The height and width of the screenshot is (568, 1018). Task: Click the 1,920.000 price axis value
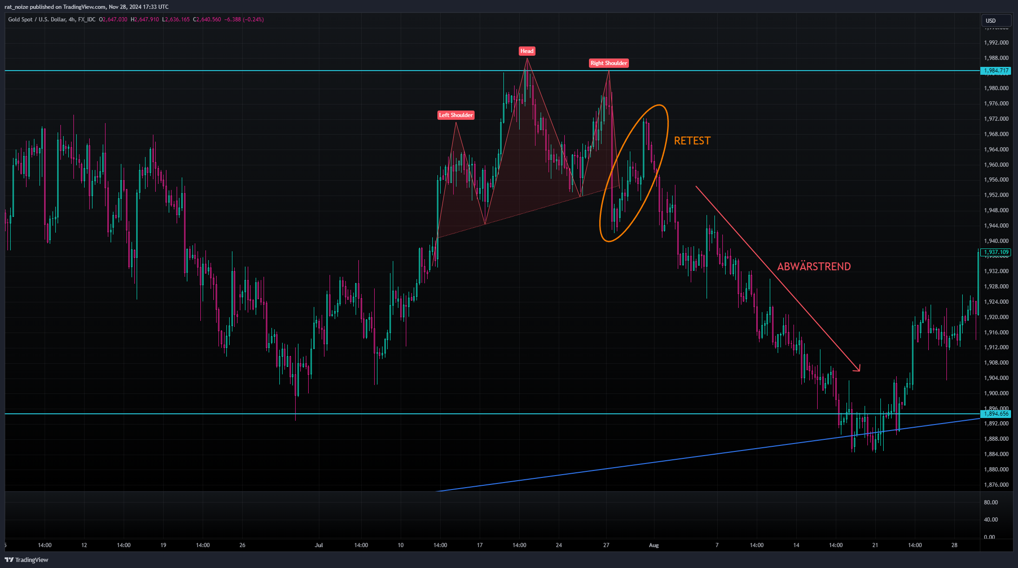coord(996,317)
